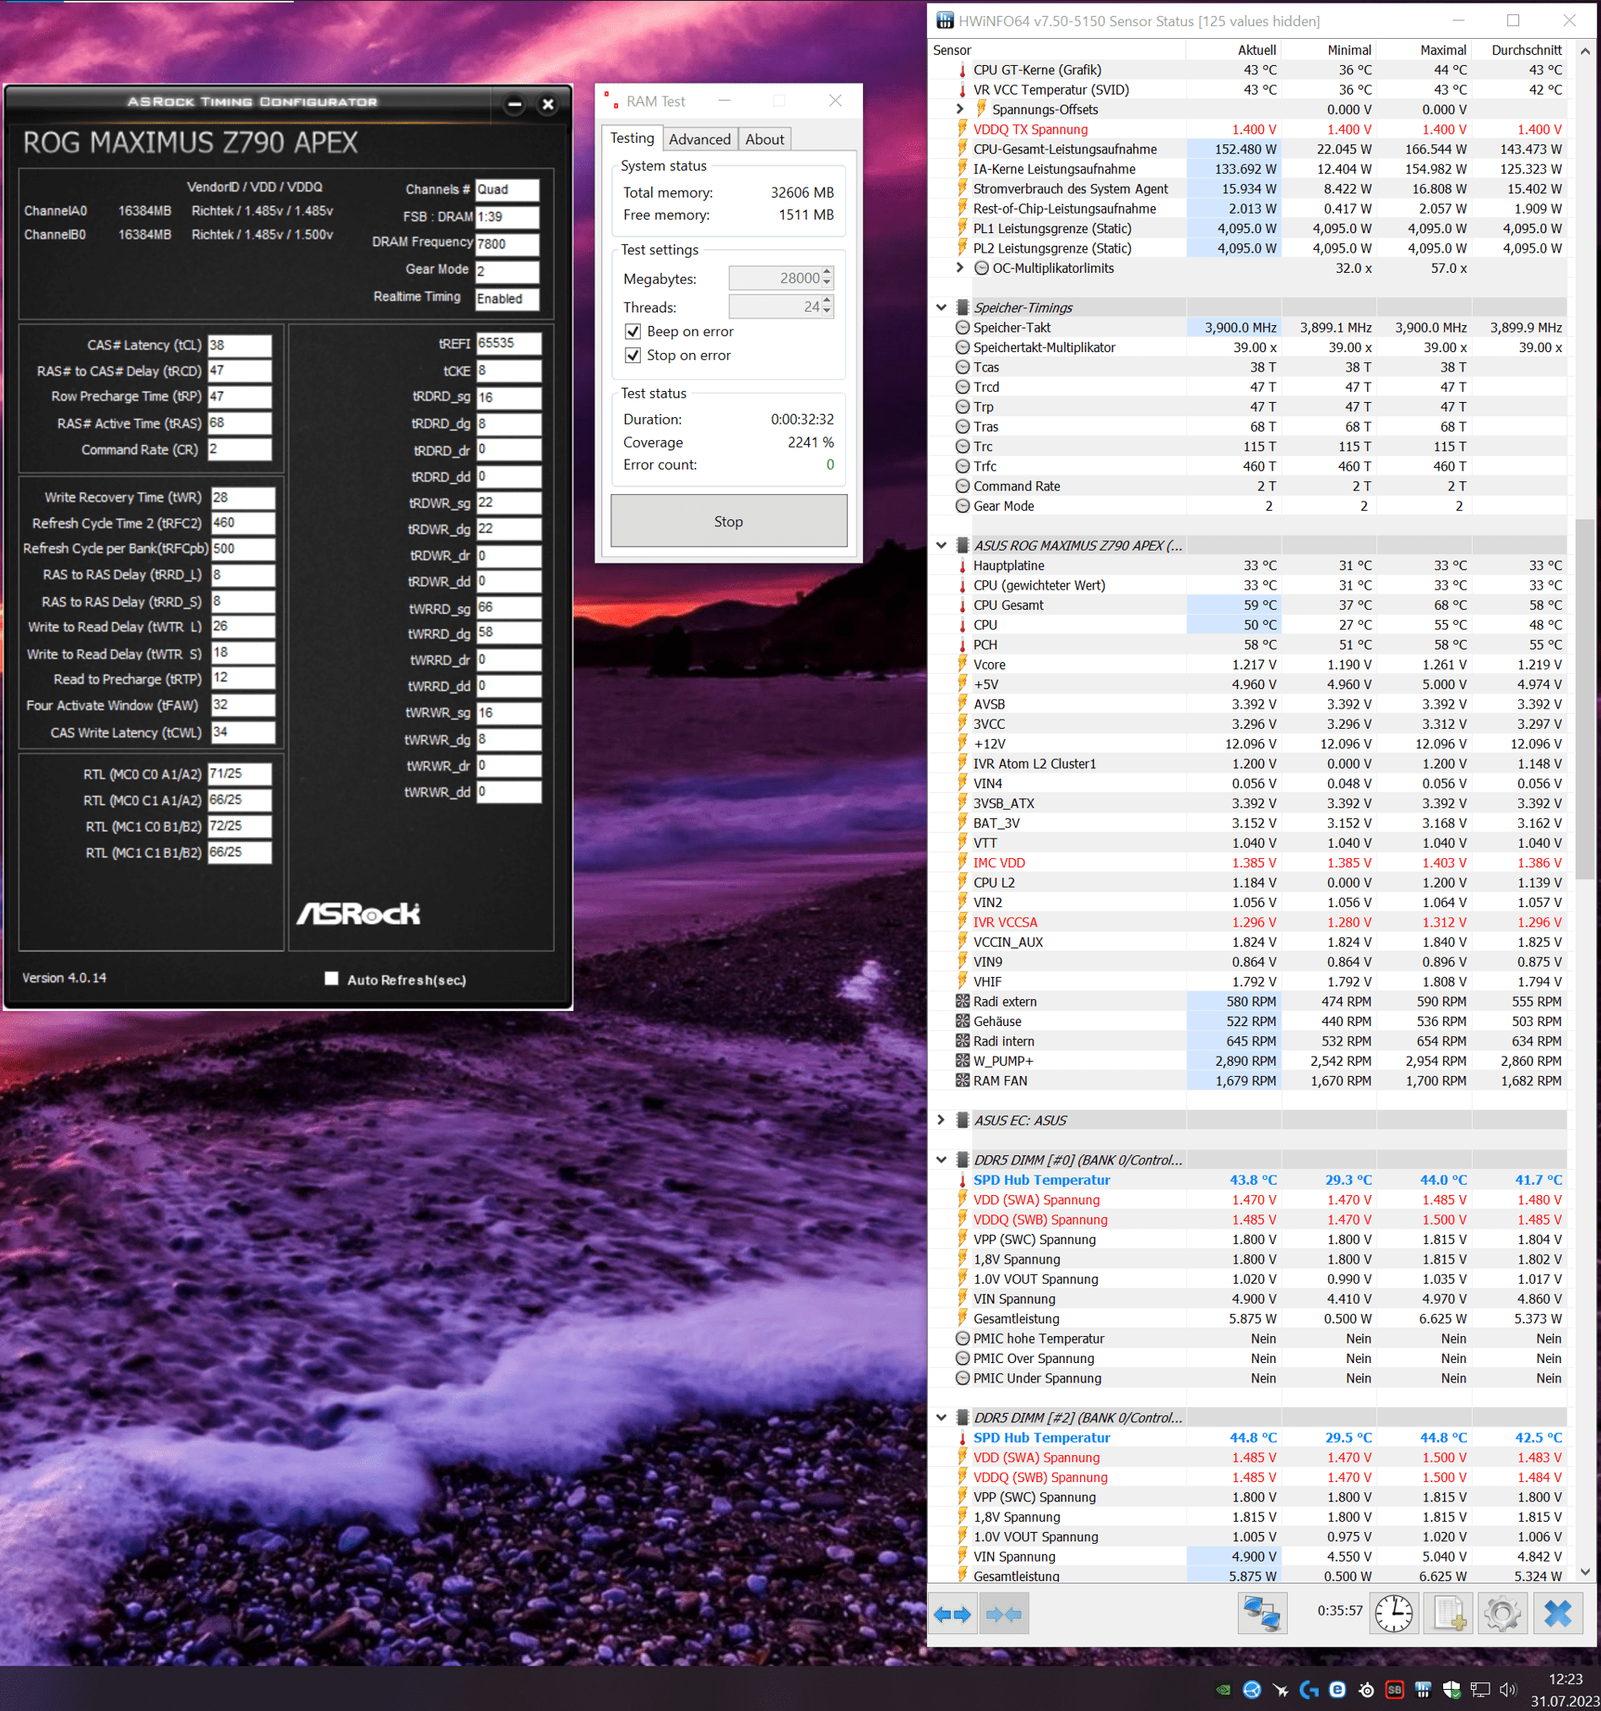Increase Megabytes value with up arrow
The width and height of the screenshot is (1601, 1711).
pyautogui.click(x=828, y=272)
